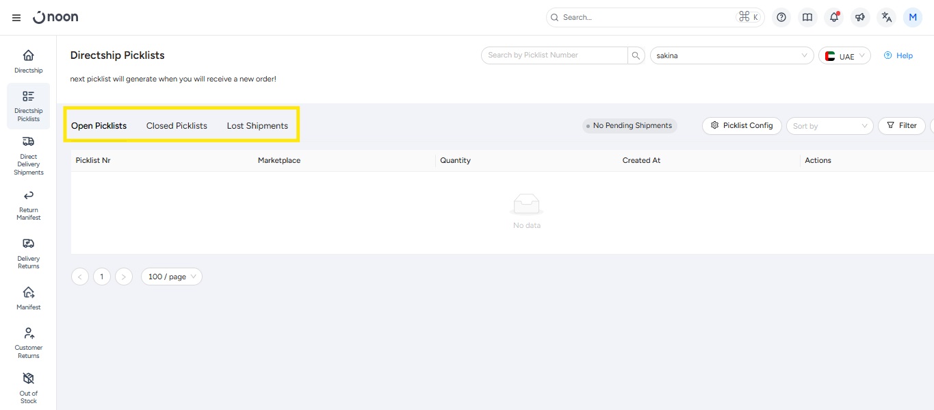Open the language translate icon

(x=887, y=18)
